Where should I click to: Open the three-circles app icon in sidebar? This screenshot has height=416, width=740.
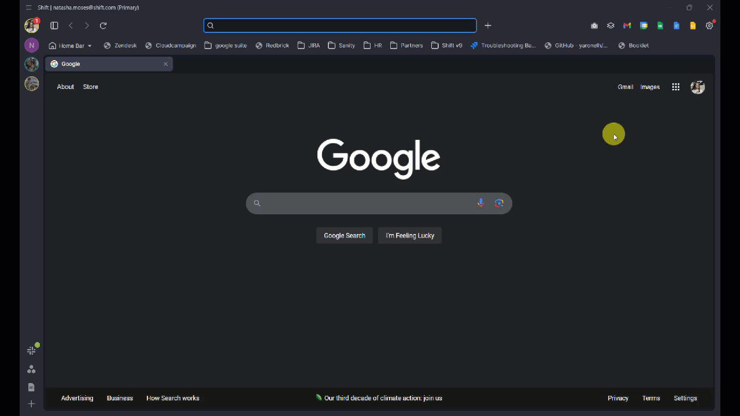32,369
